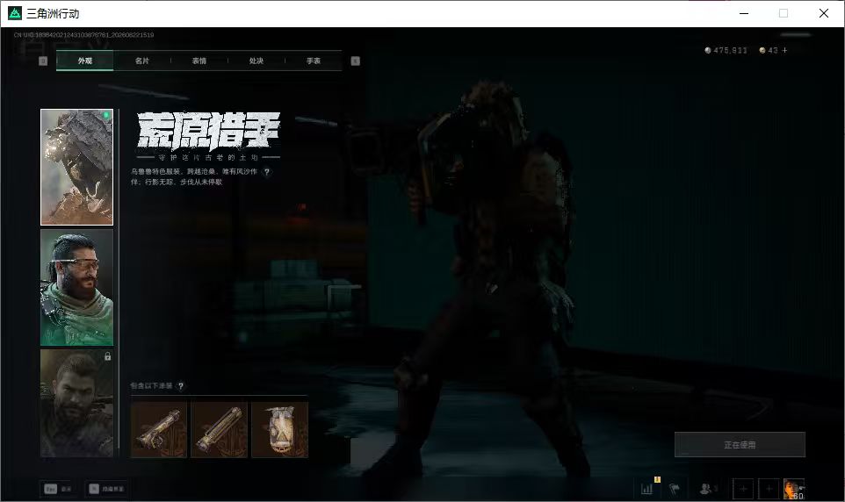
Task: Click the Esc back button
Action: [x=57, y=489]
